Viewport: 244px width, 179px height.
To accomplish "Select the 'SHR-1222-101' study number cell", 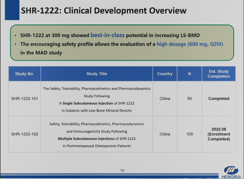I will coord(25,98).
